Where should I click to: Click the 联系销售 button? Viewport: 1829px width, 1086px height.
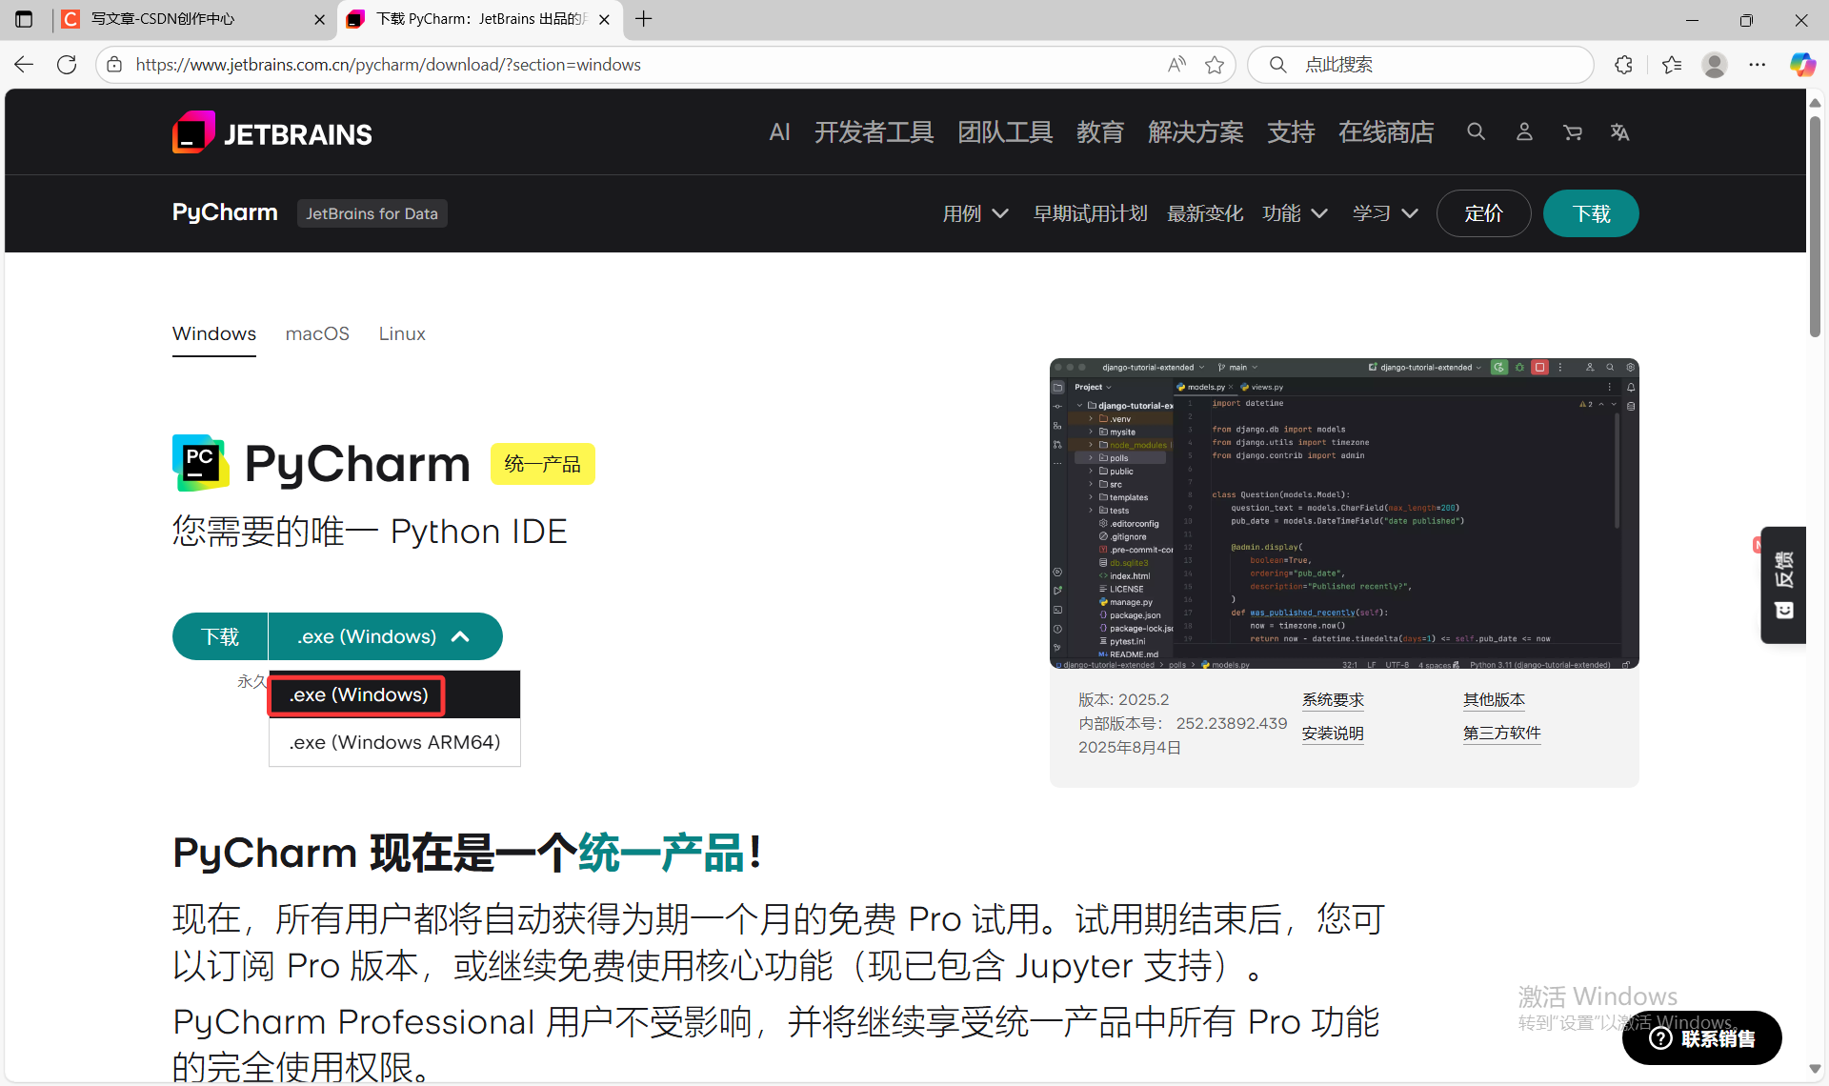(1701, 1037)
